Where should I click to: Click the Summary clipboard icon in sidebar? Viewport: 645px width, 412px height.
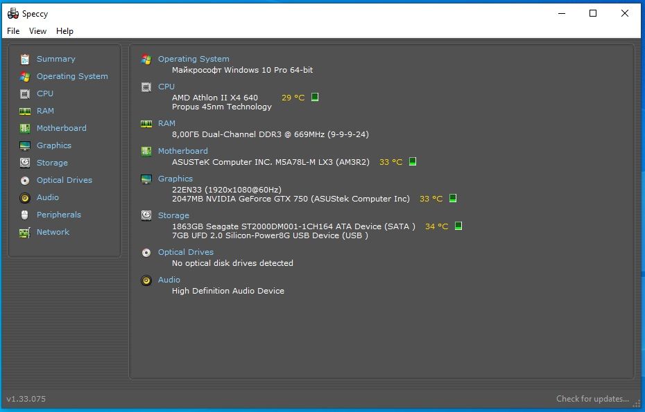25,59
